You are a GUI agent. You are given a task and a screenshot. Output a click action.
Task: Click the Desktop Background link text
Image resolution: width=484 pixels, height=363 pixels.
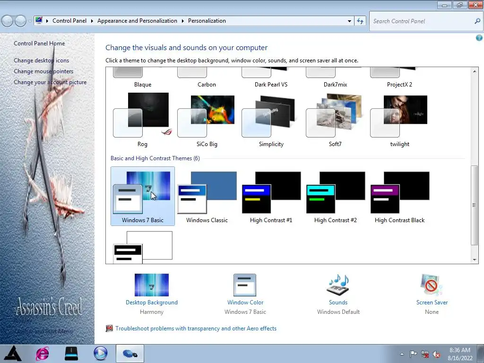pos(152,302)
